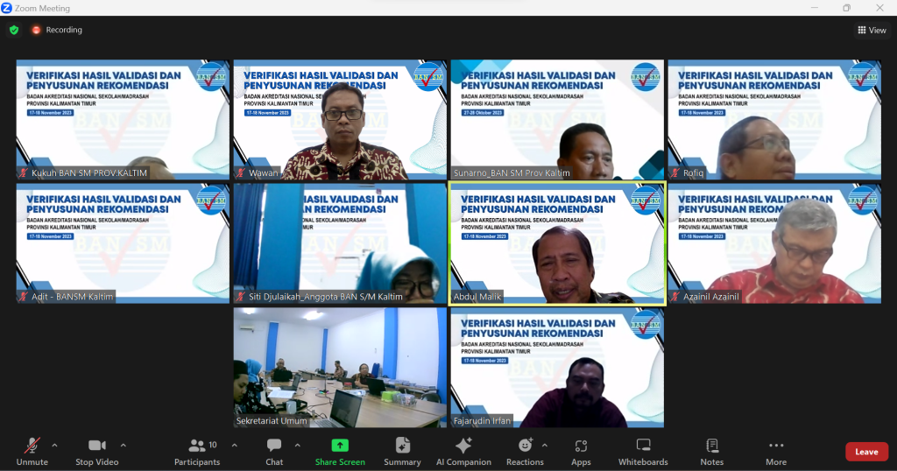Click the green Share Screen button

click(340, 452)
